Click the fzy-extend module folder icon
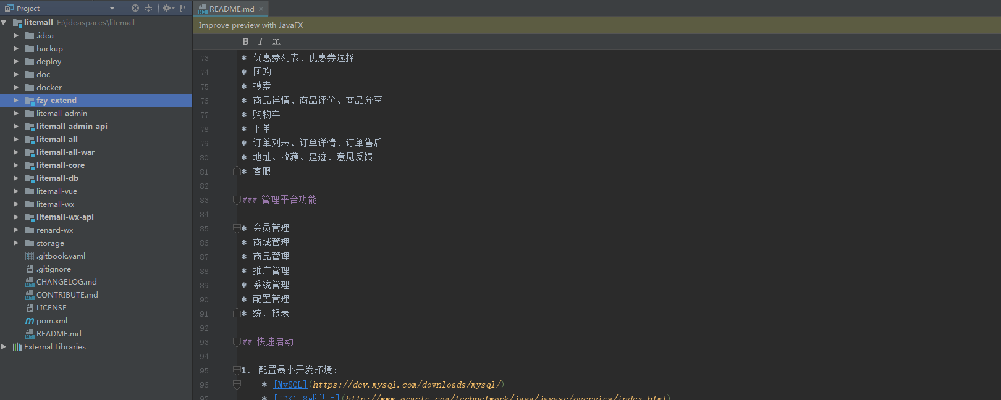 [30, 101]
